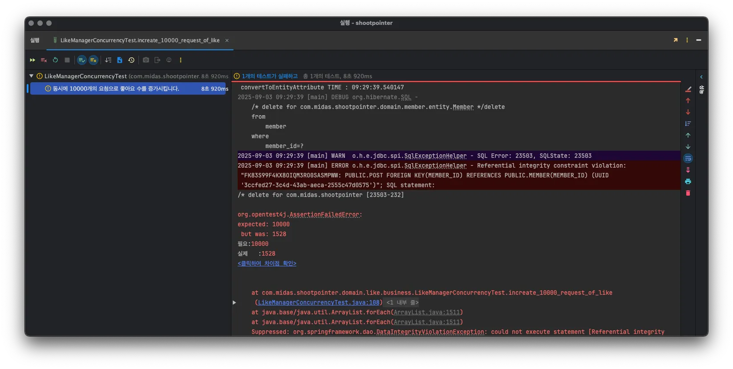Toggle soft-wrap in the console output
The height and width of the screenshot is (369, 733).
click(x=688, y=158)
